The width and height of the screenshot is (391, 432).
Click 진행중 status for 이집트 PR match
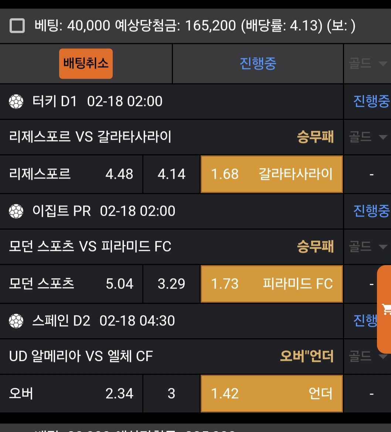(371, 211)
